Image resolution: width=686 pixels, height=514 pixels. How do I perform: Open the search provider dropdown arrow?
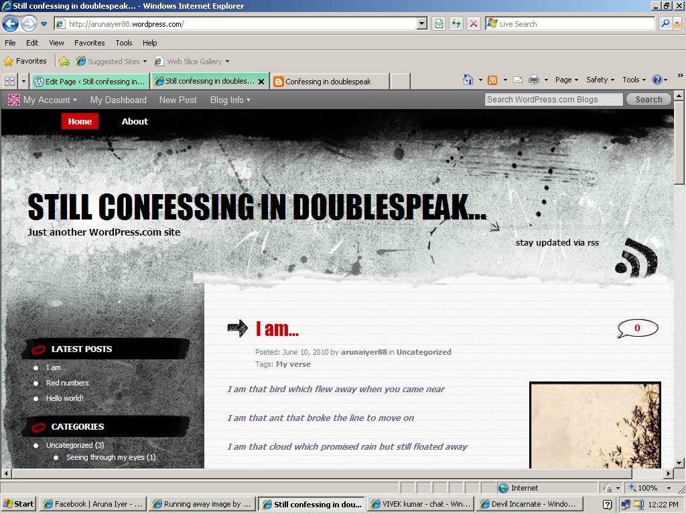click(x=677, y=24)
